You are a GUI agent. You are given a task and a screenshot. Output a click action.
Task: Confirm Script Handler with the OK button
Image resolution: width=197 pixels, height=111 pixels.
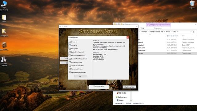pyautogui.click(x=80, y=76)
